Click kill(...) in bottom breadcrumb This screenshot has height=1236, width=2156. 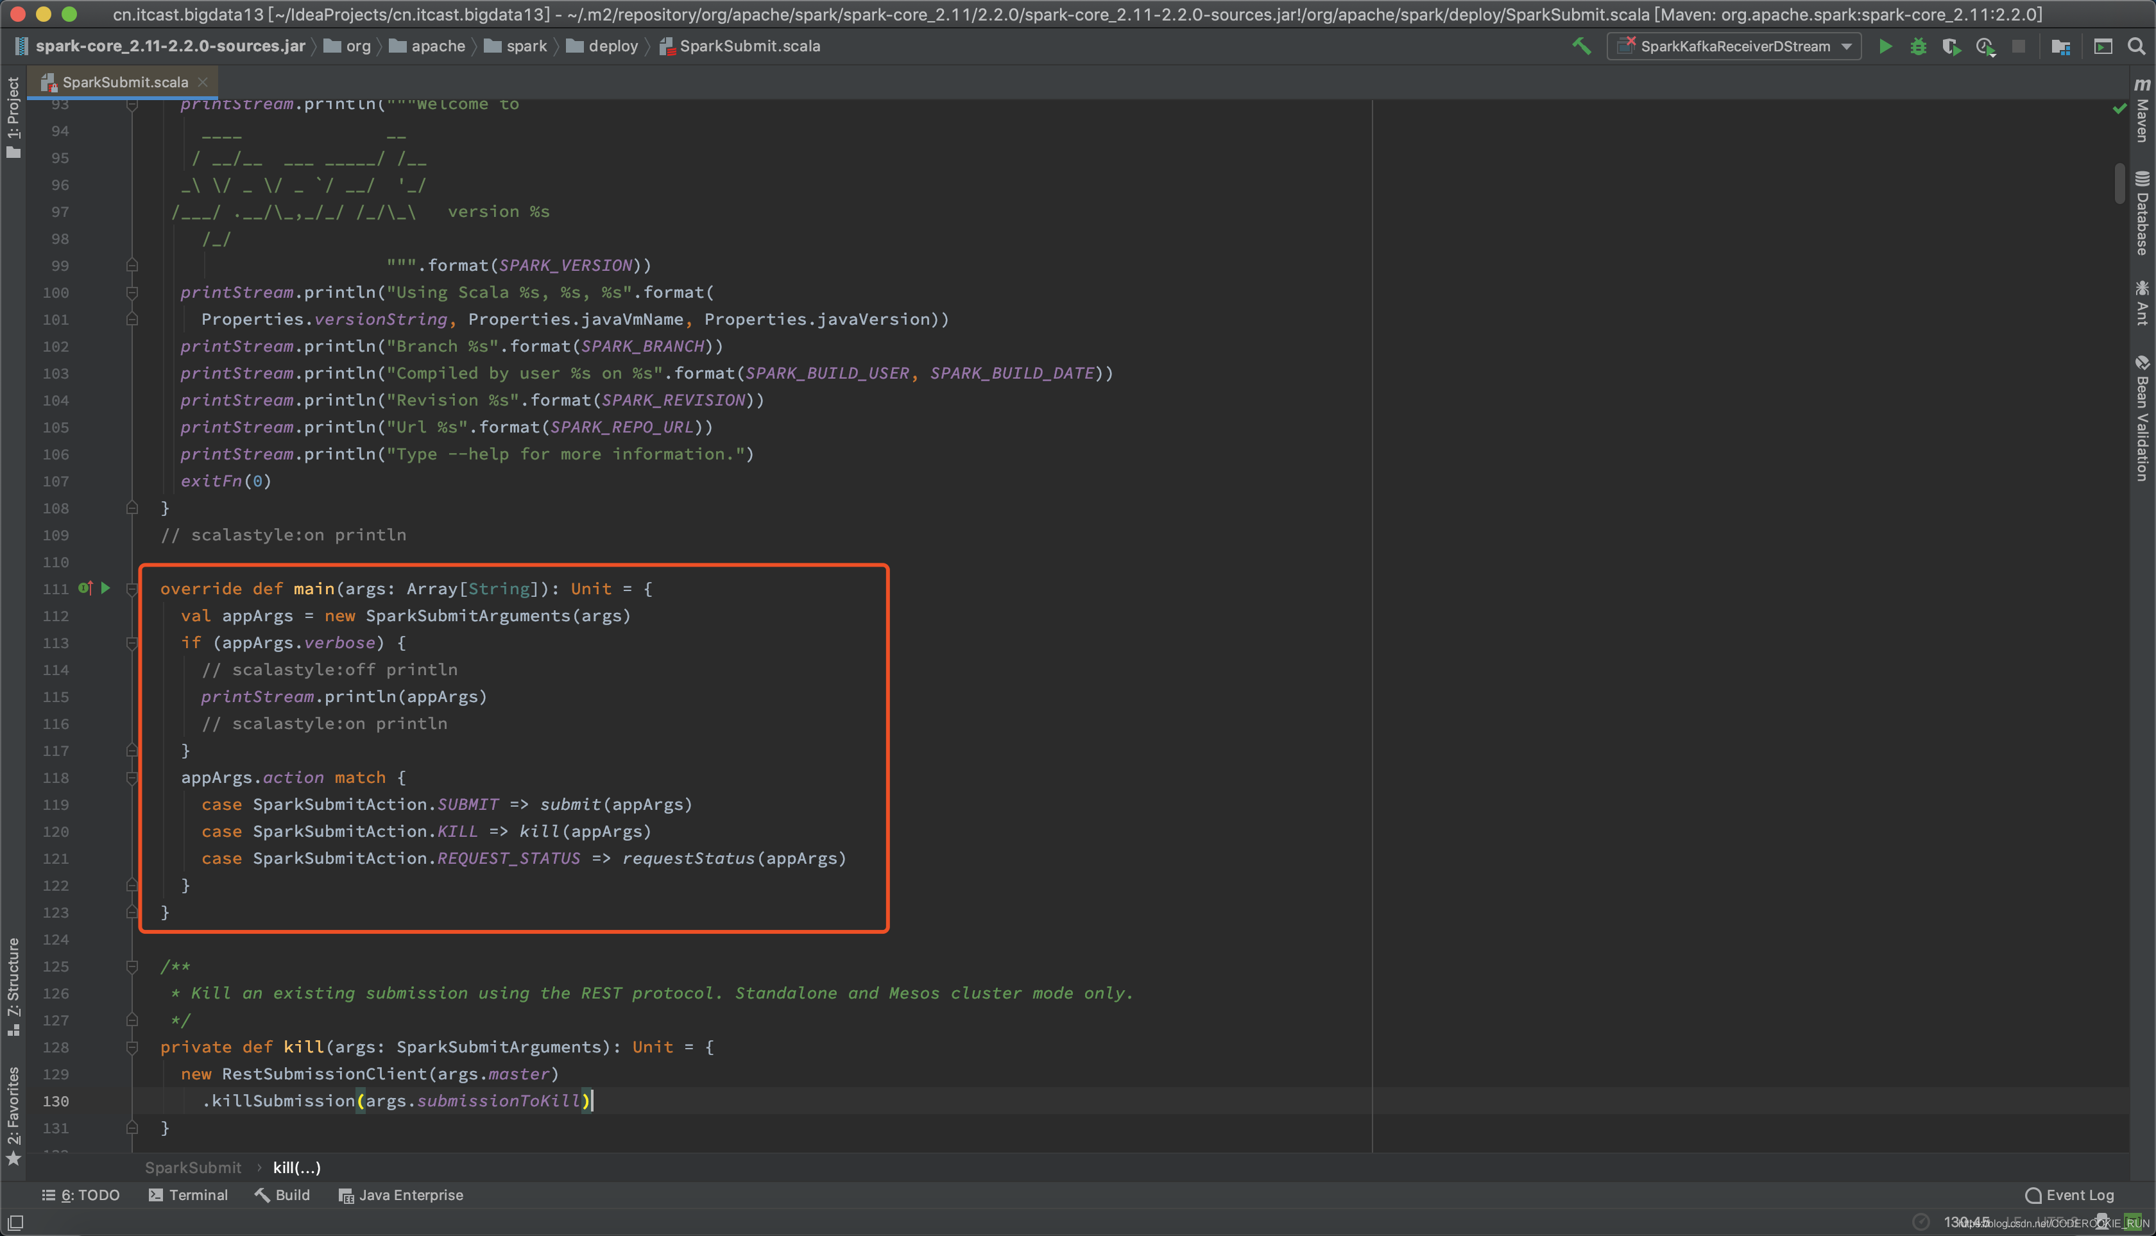(297, 1167)
